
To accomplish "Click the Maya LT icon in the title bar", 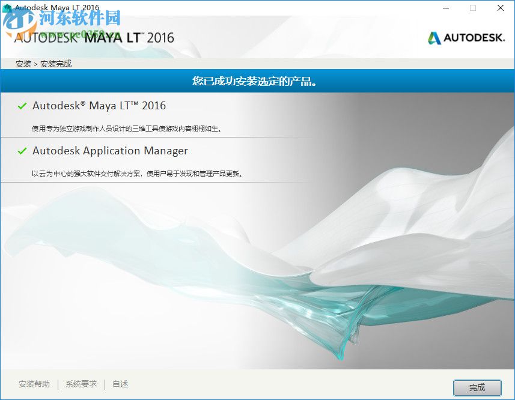I will (x=8, y=8).
